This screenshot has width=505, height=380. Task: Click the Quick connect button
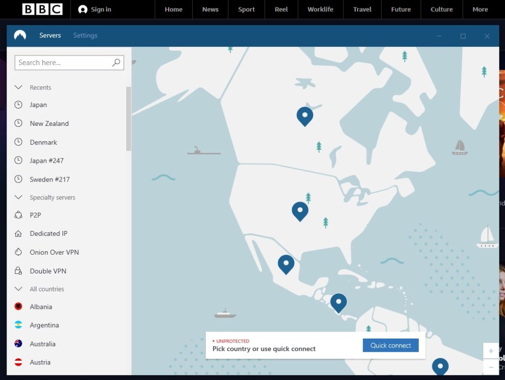pos(391,345)
